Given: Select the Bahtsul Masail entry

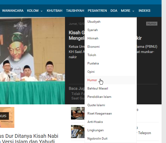Looking at the screenshot, I should pyautogui.click(x=98, y=88).
